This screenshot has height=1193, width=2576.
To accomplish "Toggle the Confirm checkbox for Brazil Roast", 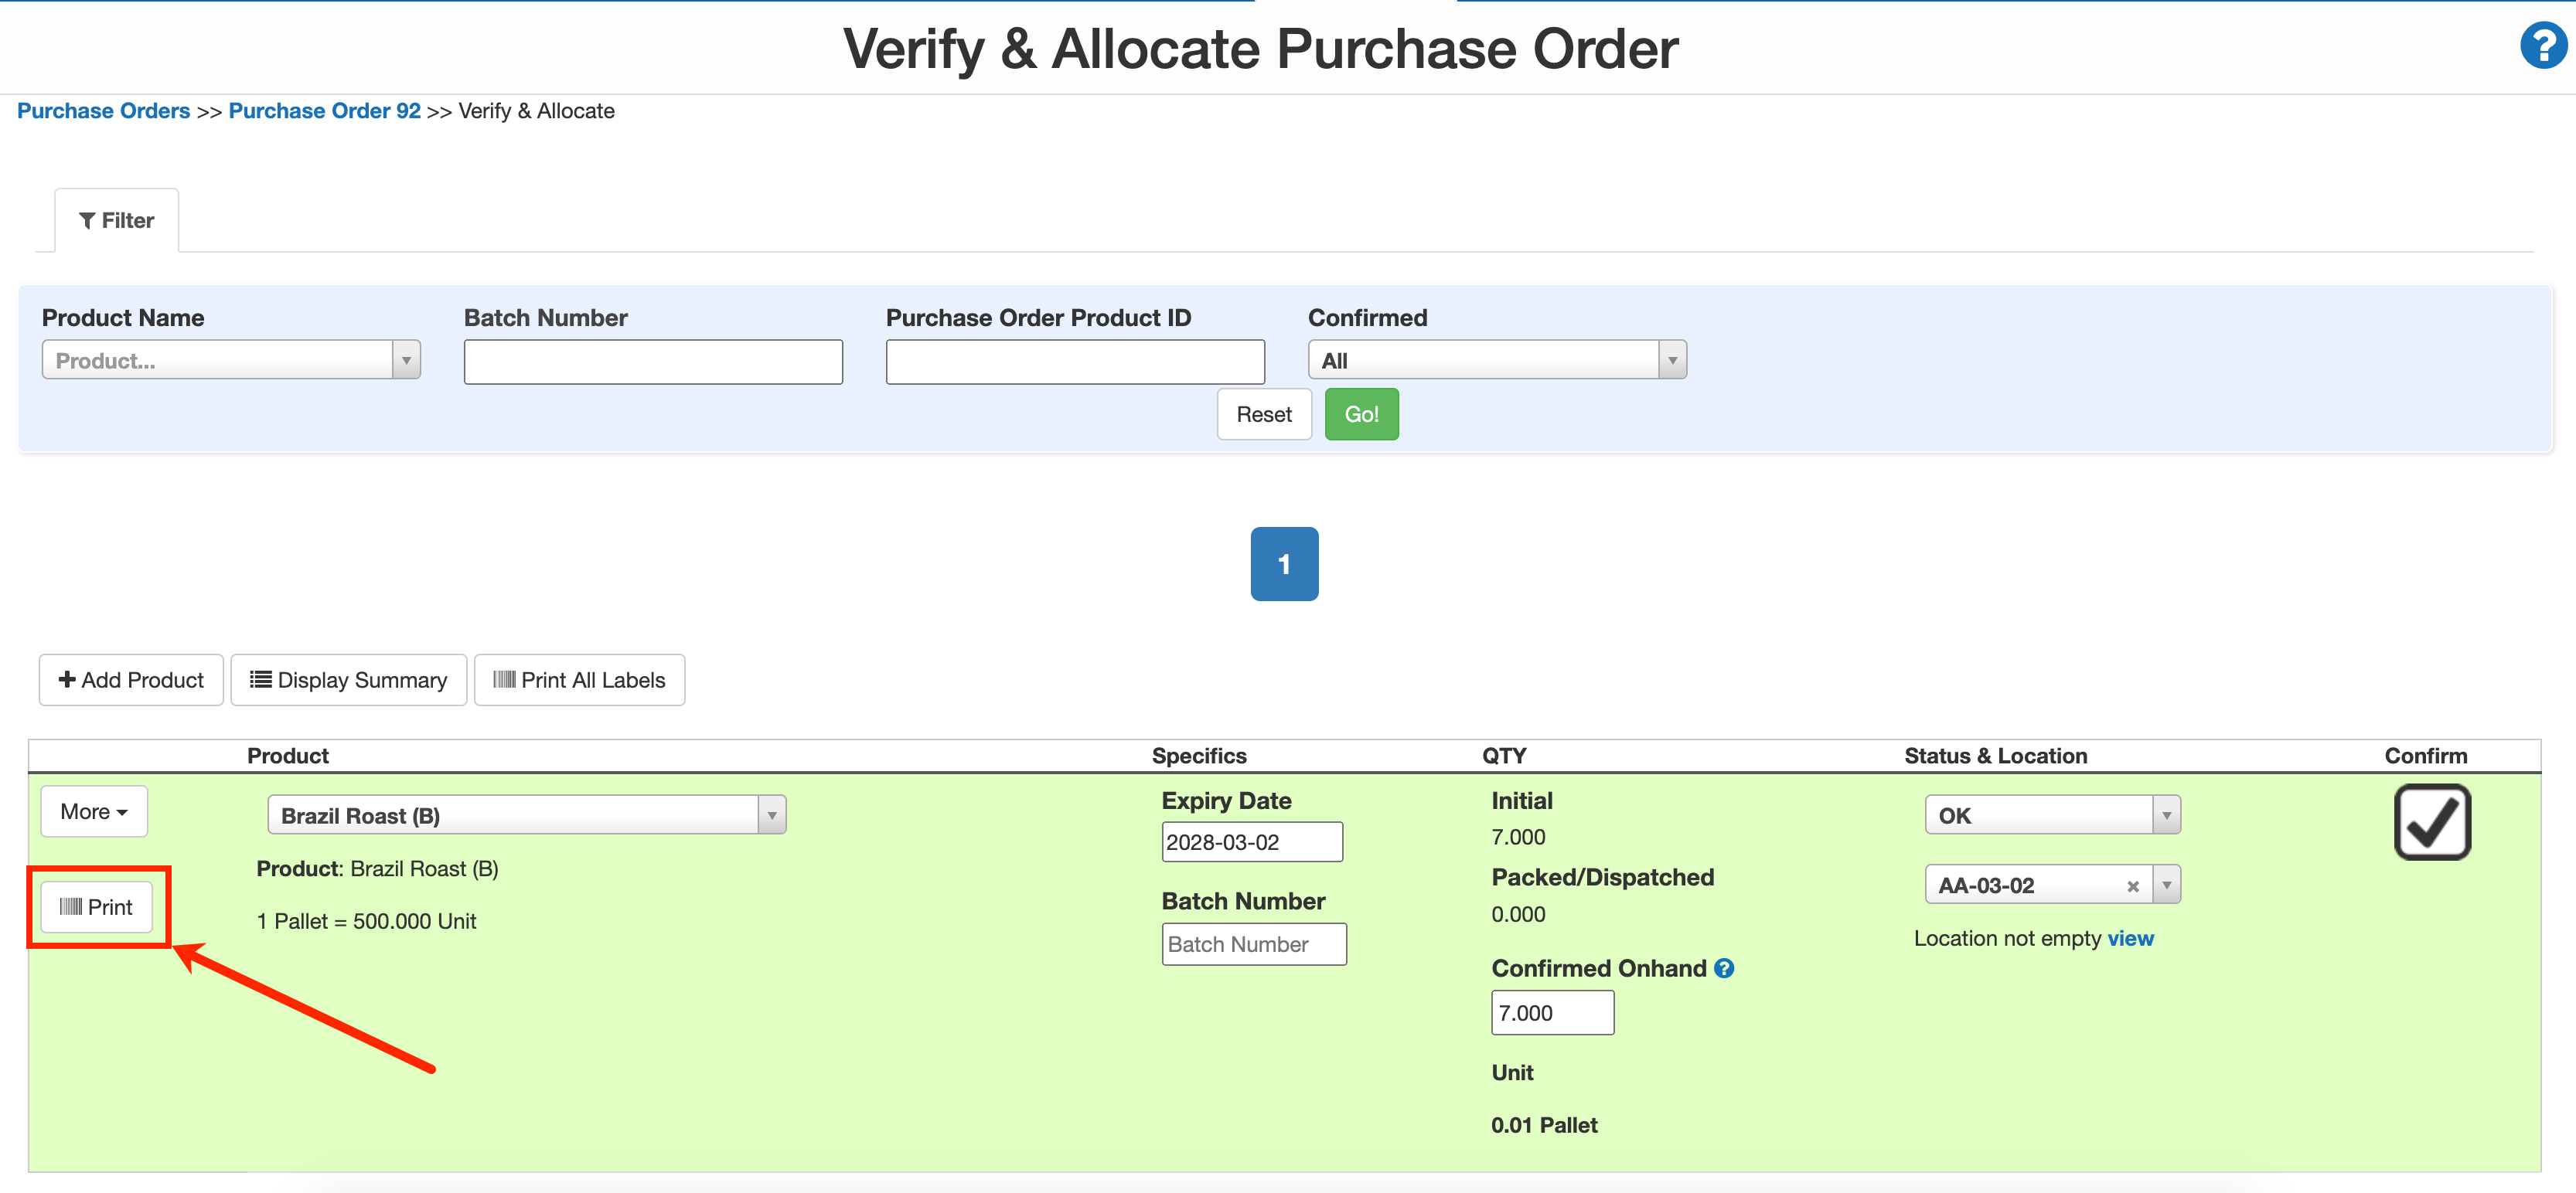I will coord(2431,821).
